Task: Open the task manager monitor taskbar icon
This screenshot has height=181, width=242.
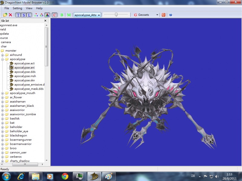Action: click(80, 176)
